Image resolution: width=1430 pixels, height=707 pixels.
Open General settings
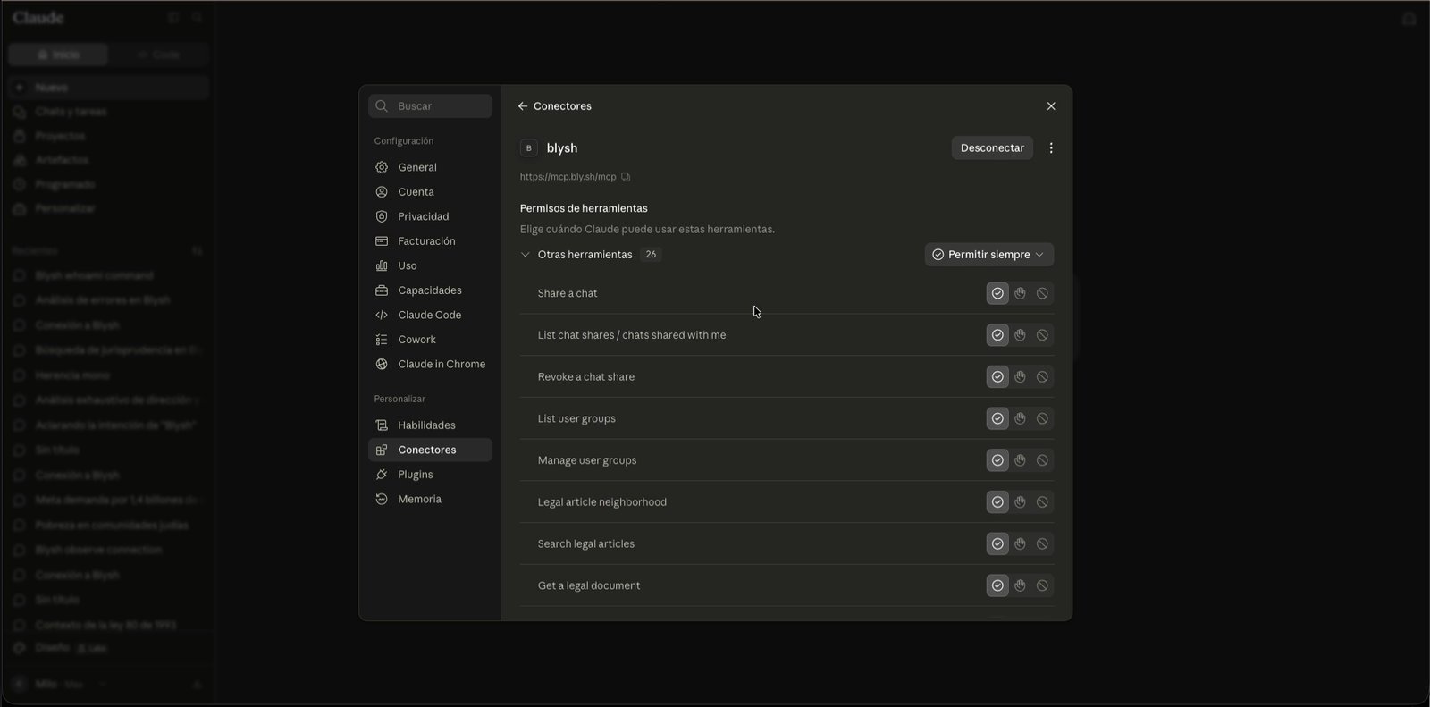[430, 167]
